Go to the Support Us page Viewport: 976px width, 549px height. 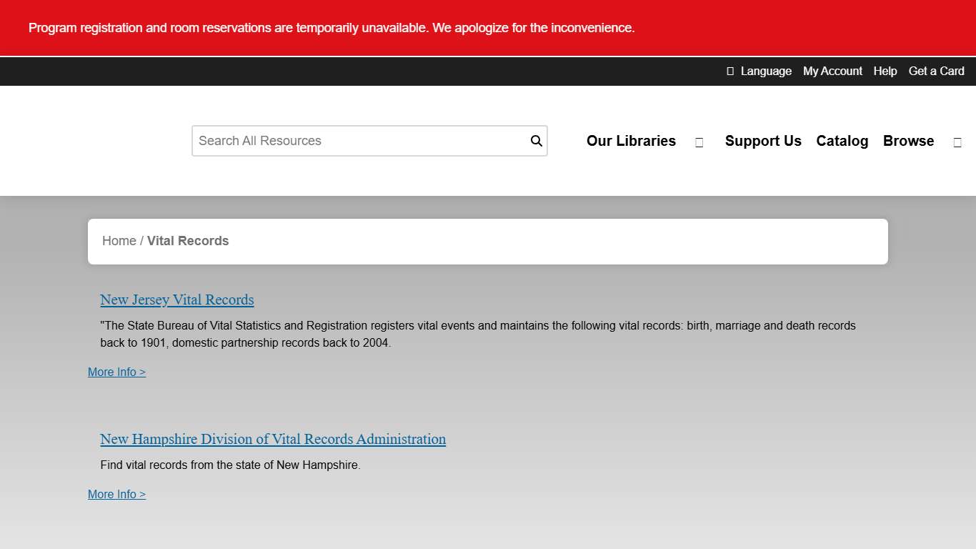click(763, 141)
